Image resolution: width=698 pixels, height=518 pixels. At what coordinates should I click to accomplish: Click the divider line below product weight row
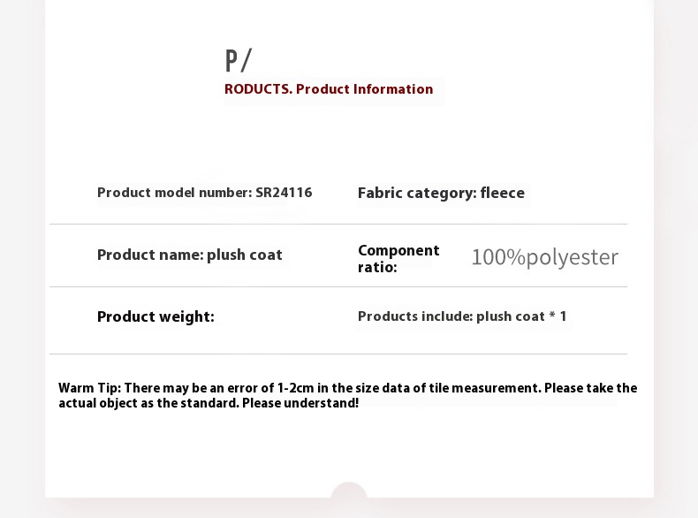click(x=338, y=354)
